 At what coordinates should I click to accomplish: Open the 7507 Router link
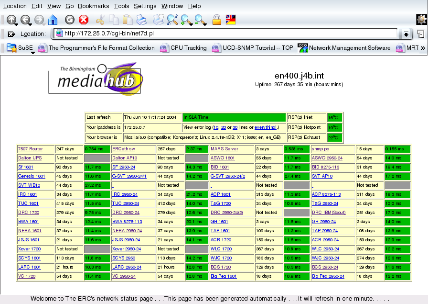pyautogui.click(x=30, y=149)
